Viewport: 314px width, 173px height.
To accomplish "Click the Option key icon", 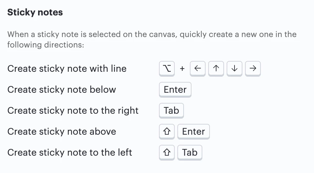I will coord(167,68).
